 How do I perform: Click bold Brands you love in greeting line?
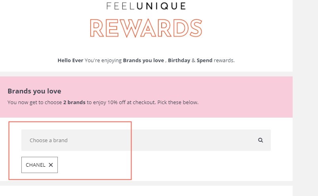pyautogui.click(x=143, y=61)
